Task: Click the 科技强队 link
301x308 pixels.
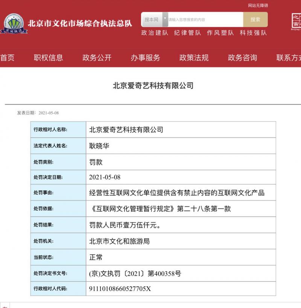Action: [251, 33]
